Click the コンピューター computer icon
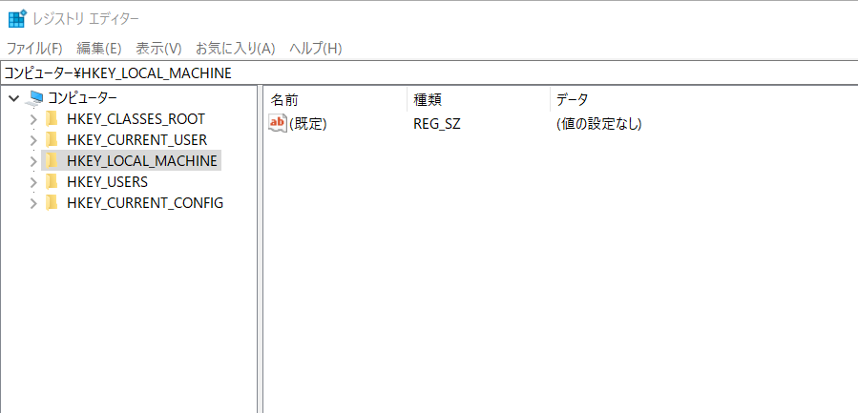Image resolution: width=858 pixels, height=413 pixels. 35,98
